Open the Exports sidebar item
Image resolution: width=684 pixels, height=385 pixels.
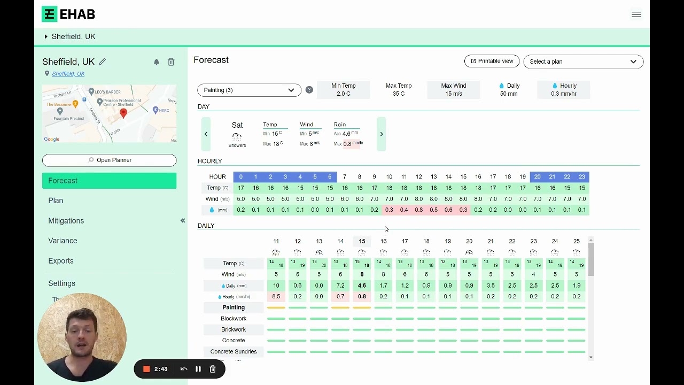point(61,261)
